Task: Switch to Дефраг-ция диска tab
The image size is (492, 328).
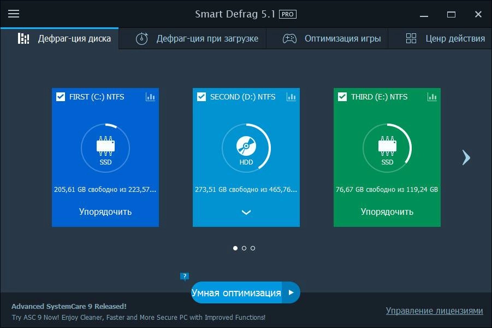Action: click(60, 38)
